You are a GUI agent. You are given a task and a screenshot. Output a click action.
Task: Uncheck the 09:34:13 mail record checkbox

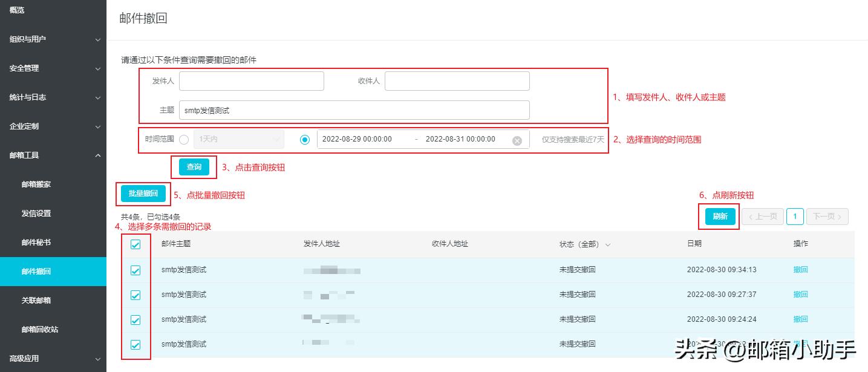[135, 270]
